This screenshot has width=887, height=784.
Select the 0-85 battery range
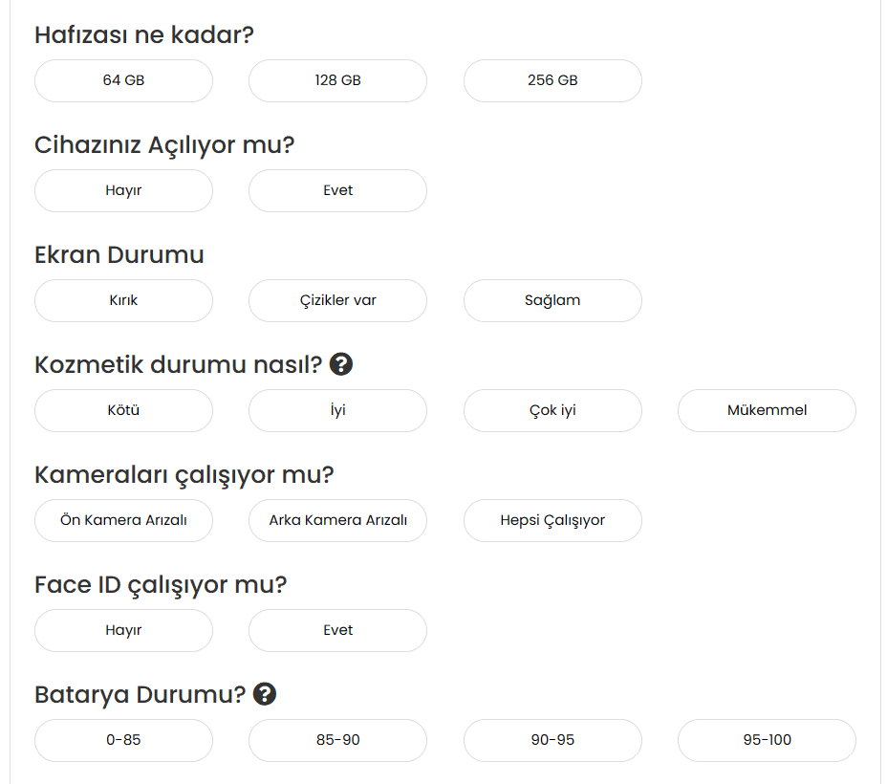click(123, 740)
